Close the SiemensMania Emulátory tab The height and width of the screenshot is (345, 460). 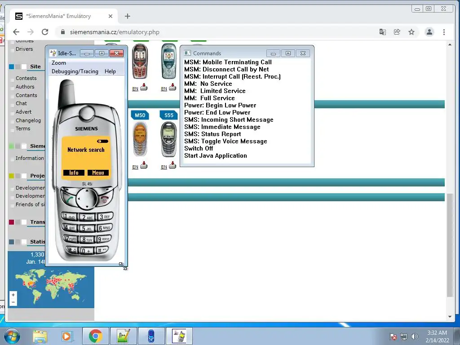(x=111, y=16)
